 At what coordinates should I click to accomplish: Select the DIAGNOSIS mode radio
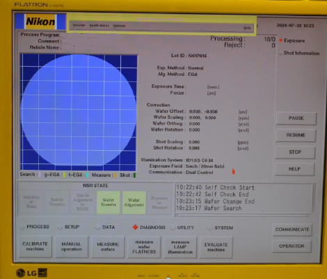[x=136, y=228]
